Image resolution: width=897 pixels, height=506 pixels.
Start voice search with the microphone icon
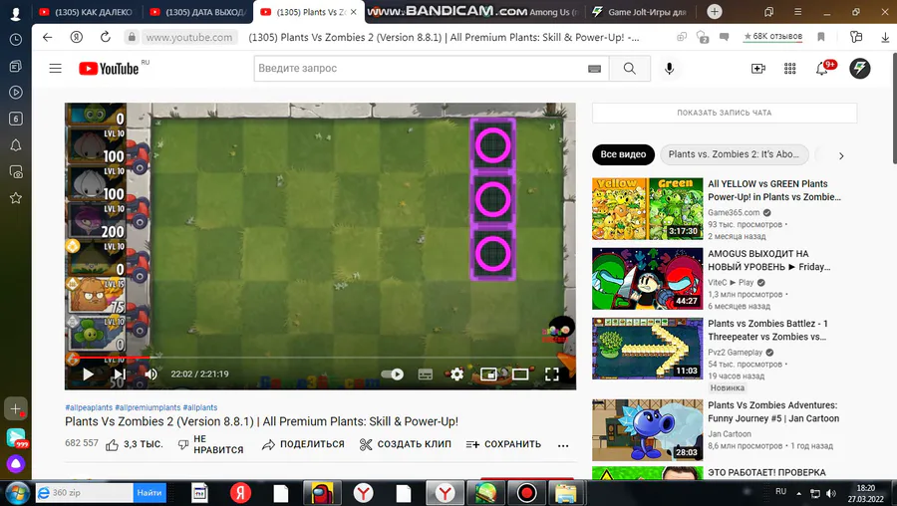[x=669, y=69]
